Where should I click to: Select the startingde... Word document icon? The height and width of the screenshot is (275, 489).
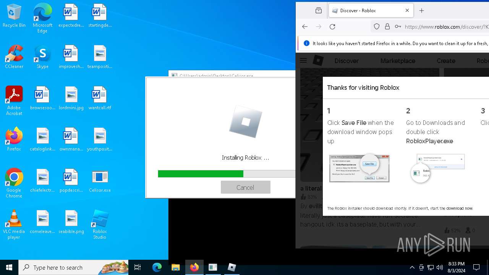tap(100, 16)
